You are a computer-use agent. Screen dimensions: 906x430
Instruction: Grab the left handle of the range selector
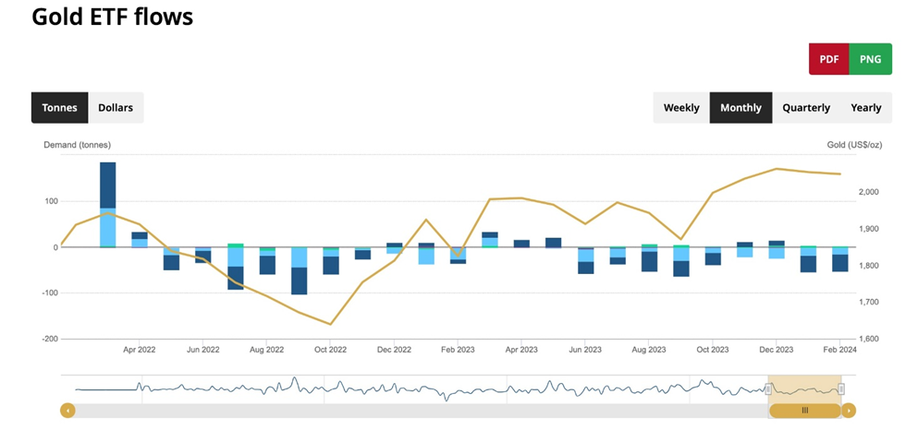pos(768,389)
